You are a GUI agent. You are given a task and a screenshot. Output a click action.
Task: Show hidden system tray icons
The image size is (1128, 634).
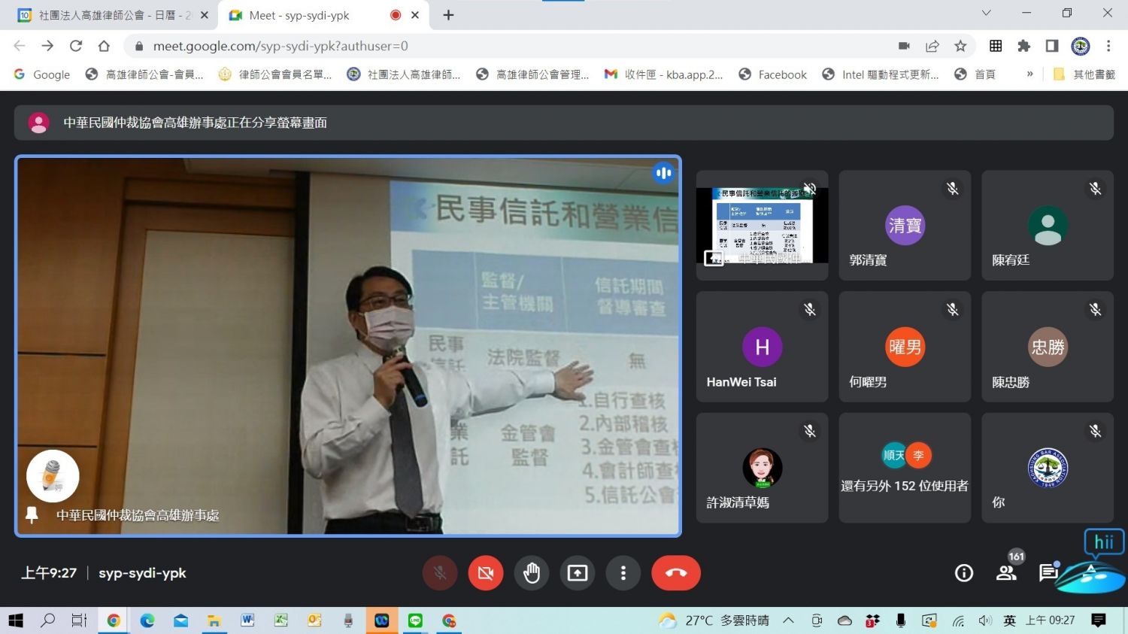(788, 620)
